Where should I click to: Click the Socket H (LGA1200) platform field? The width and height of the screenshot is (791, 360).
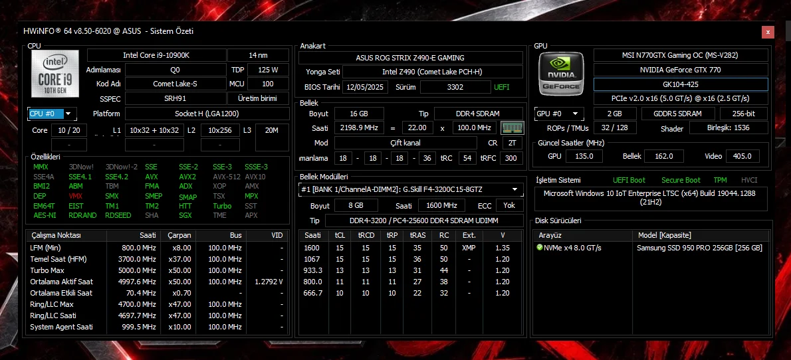click(x=207, y=114)
